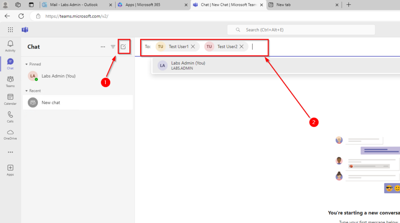Close the Mail - Labs Admin - Outlook tab
The height and width of the screenshot is (223, 400).
pos(111,5)
